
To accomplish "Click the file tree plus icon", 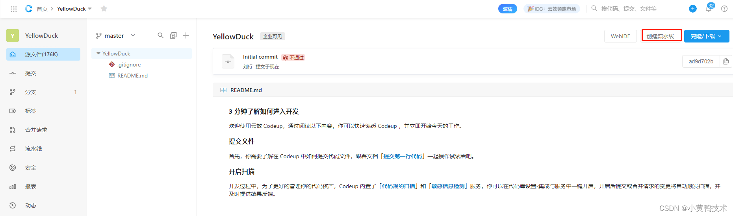I will click(186, 35).
